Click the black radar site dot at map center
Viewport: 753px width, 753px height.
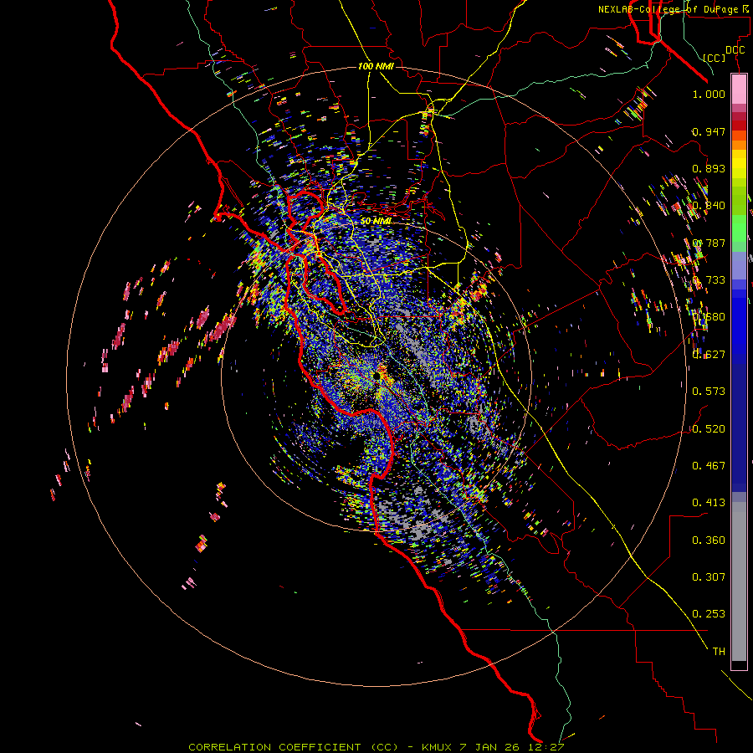click(x=377, y=376)
